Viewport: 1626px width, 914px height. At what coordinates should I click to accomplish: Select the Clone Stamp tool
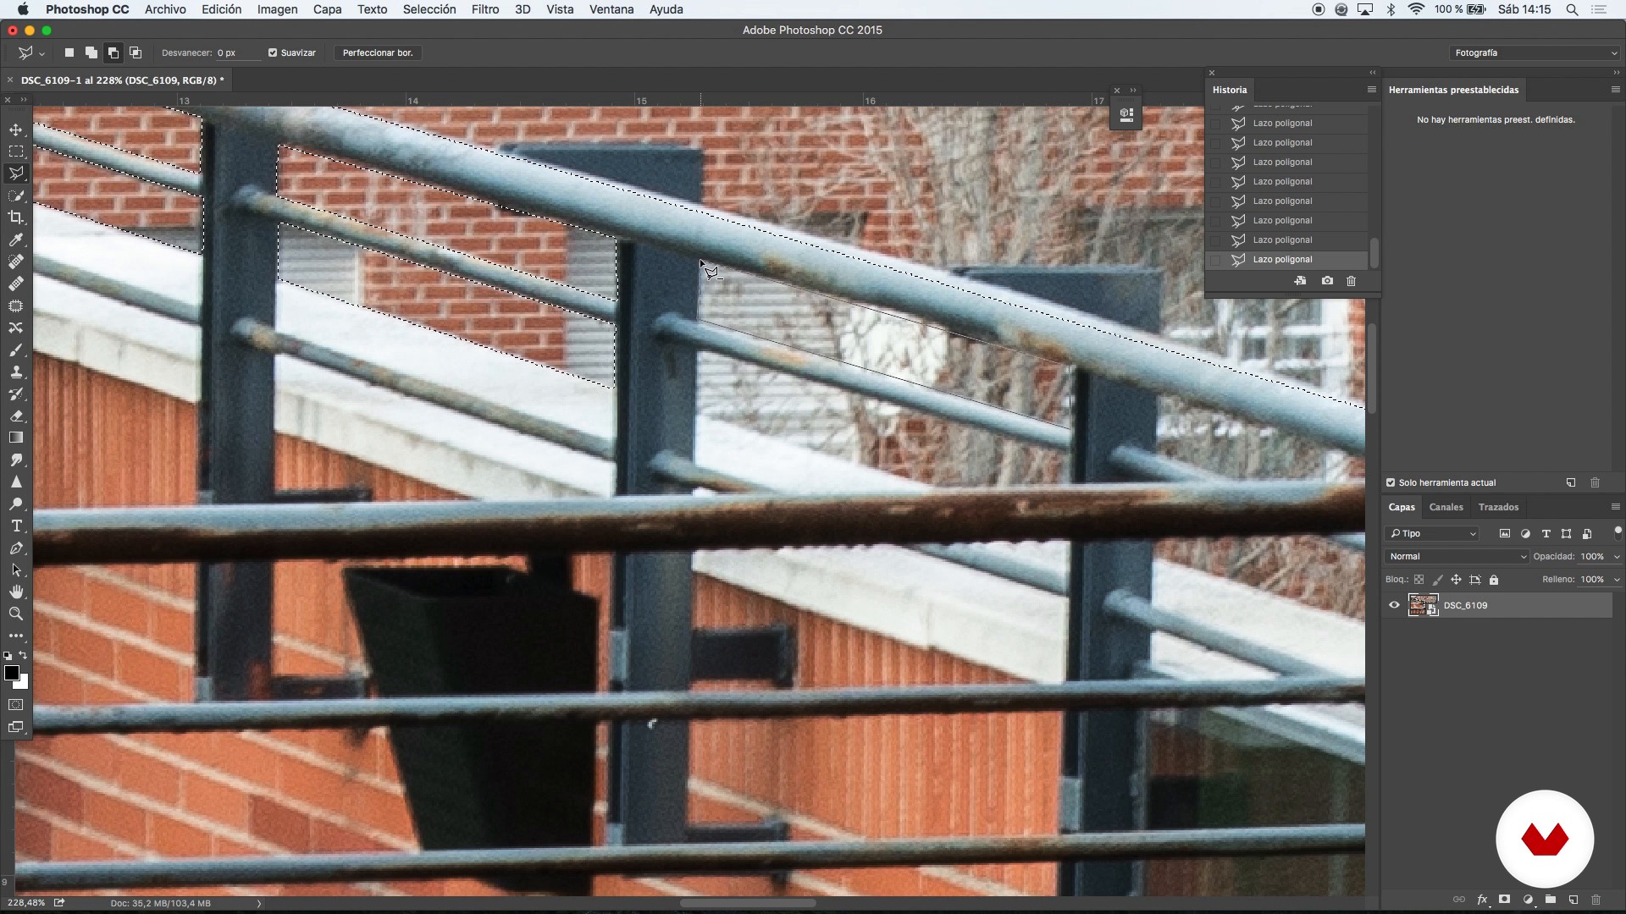tap(16, 372)
